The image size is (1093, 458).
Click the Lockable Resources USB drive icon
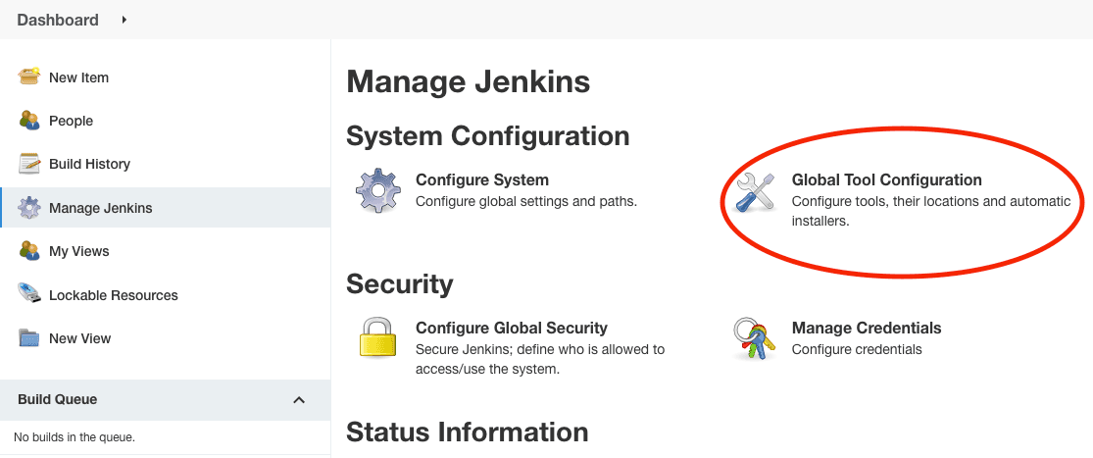pos(29,295)
